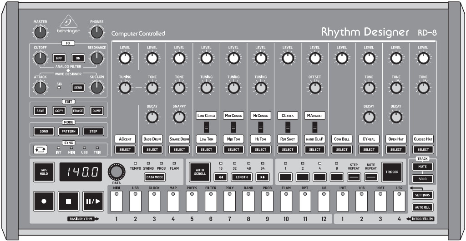Toggle the track SOLO button
The width and height of the screenshot is (466, 241).
point(422,179)
